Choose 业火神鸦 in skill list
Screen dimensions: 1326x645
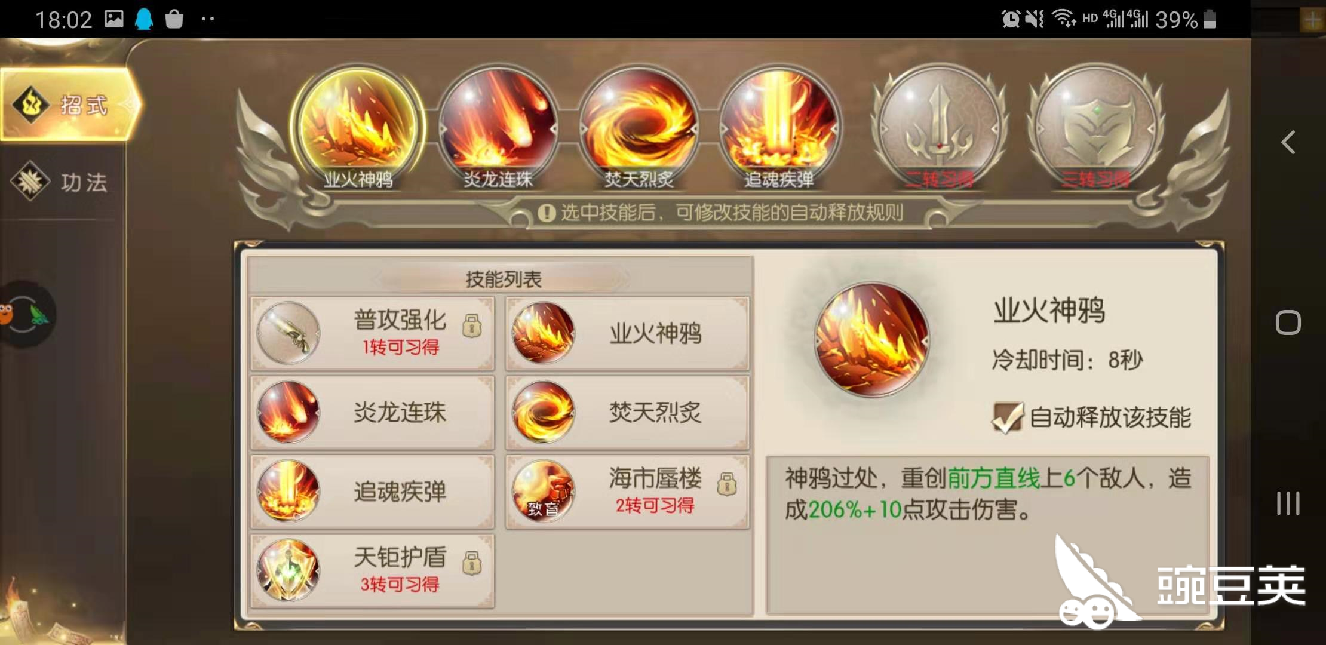(x=627, y=333)
